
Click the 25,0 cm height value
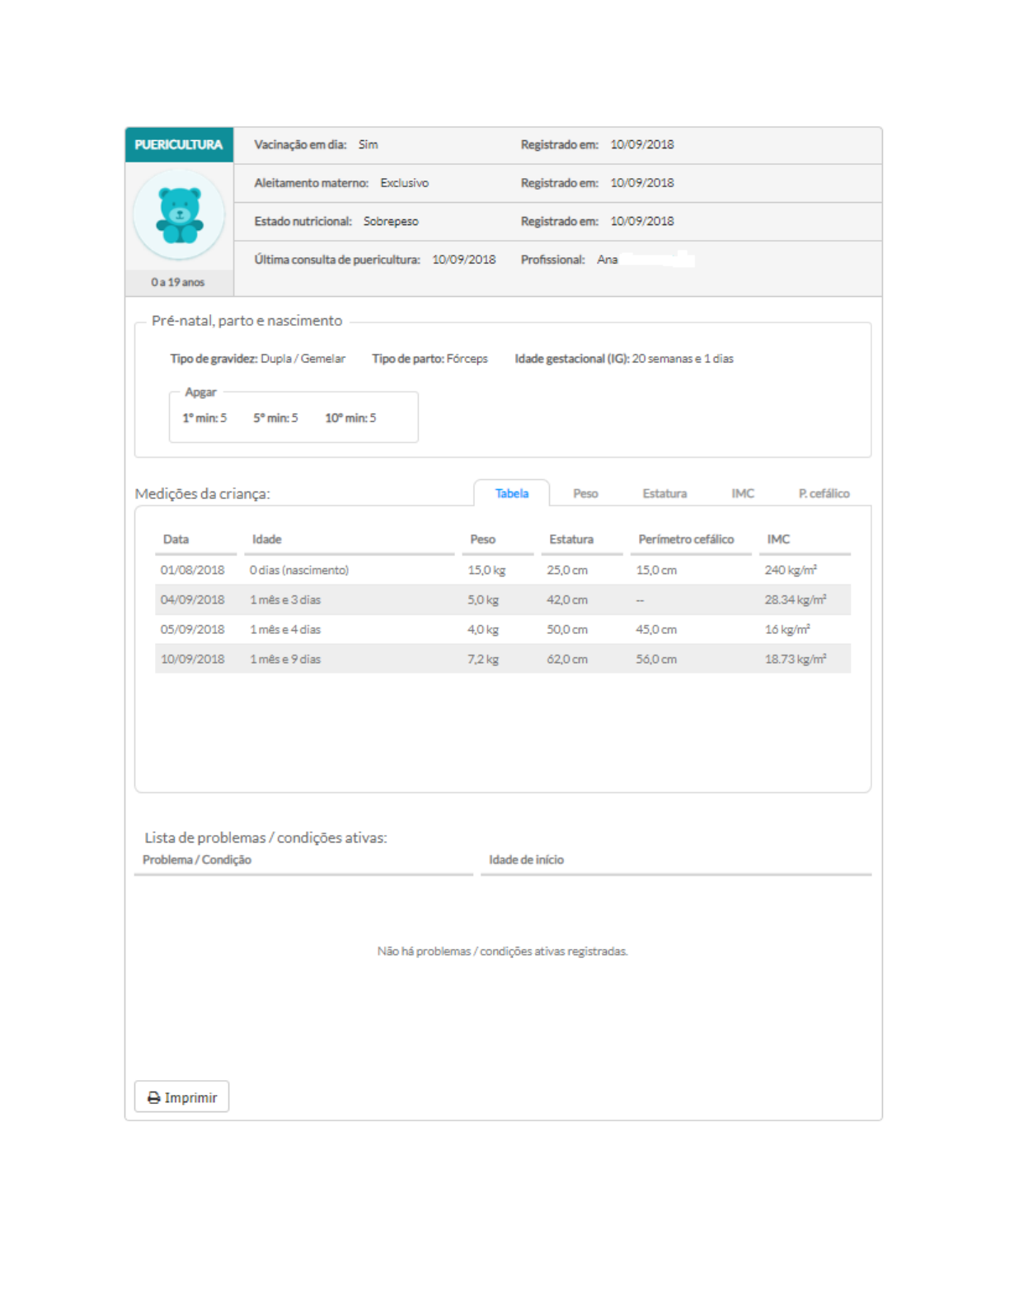pyautogui.click(x=567, y=570)
